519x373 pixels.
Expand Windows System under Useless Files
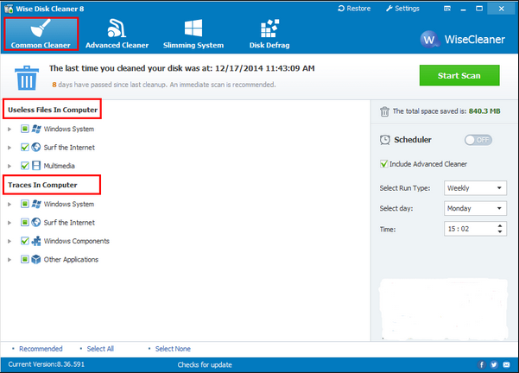tap(9, 129)
